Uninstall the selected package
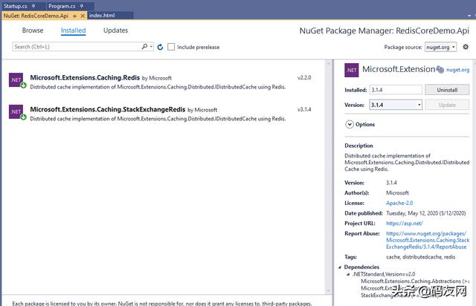 coord(447,90)
